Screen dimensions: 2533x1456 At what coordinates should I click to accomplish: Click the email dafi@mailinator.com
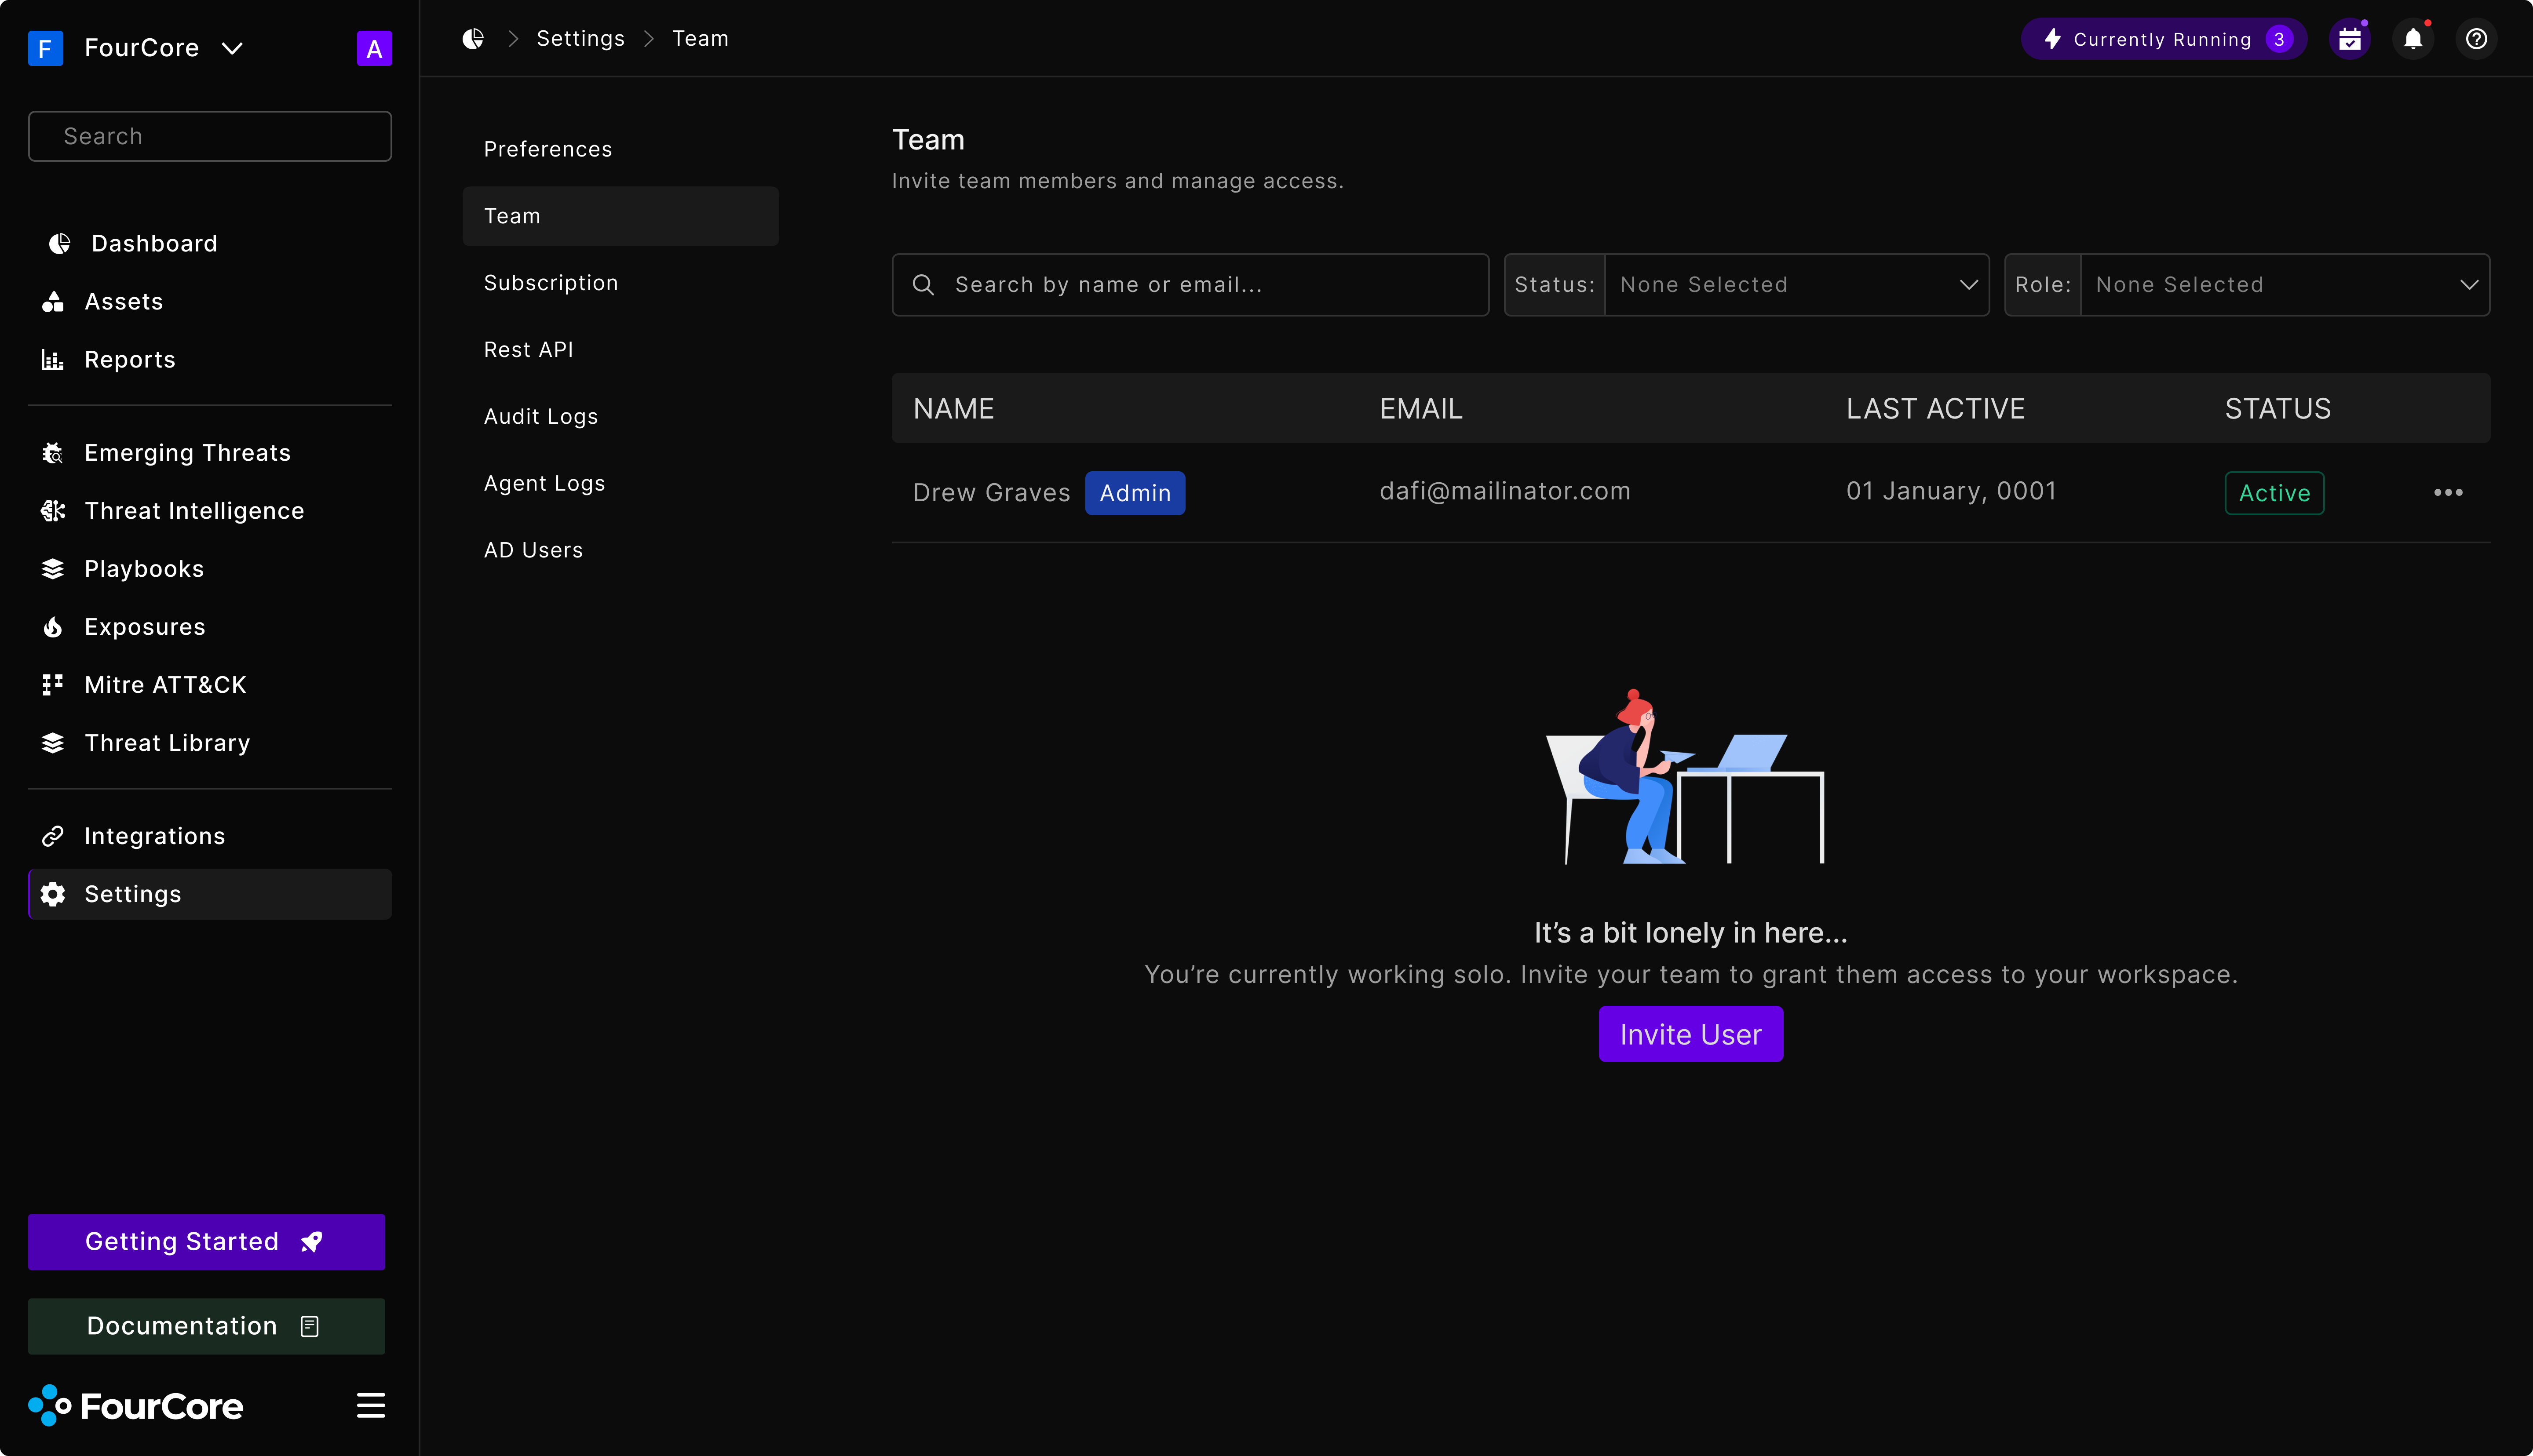click(x=1505, y=491)
